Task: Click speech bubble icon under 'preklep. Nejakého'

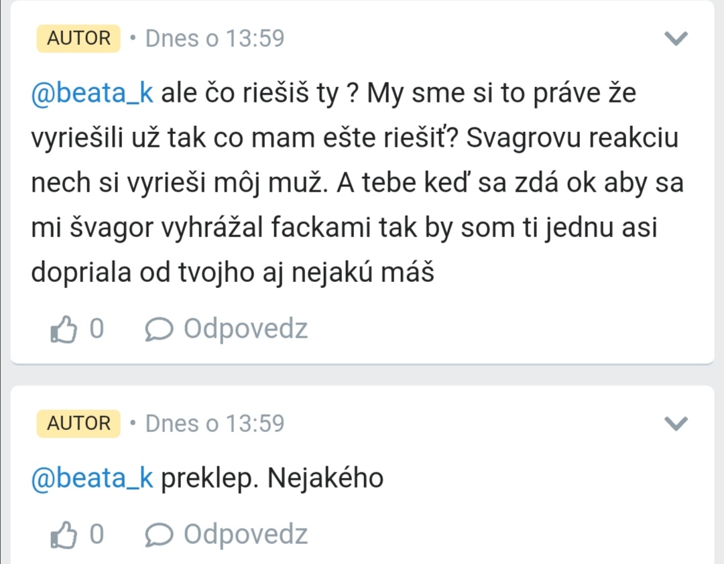Action: tap(159, 534)
